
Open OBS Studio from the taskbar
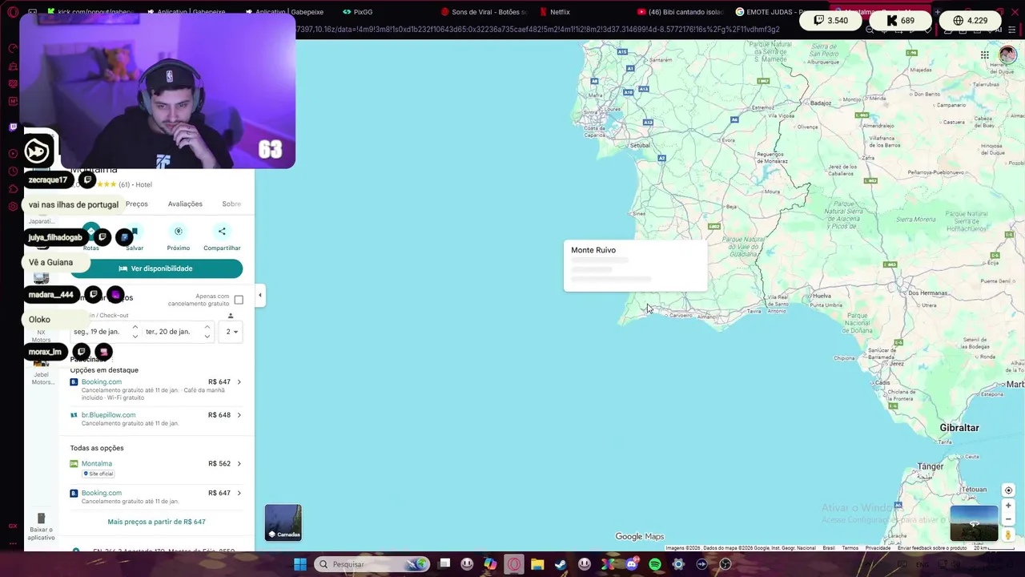[726, 564]
